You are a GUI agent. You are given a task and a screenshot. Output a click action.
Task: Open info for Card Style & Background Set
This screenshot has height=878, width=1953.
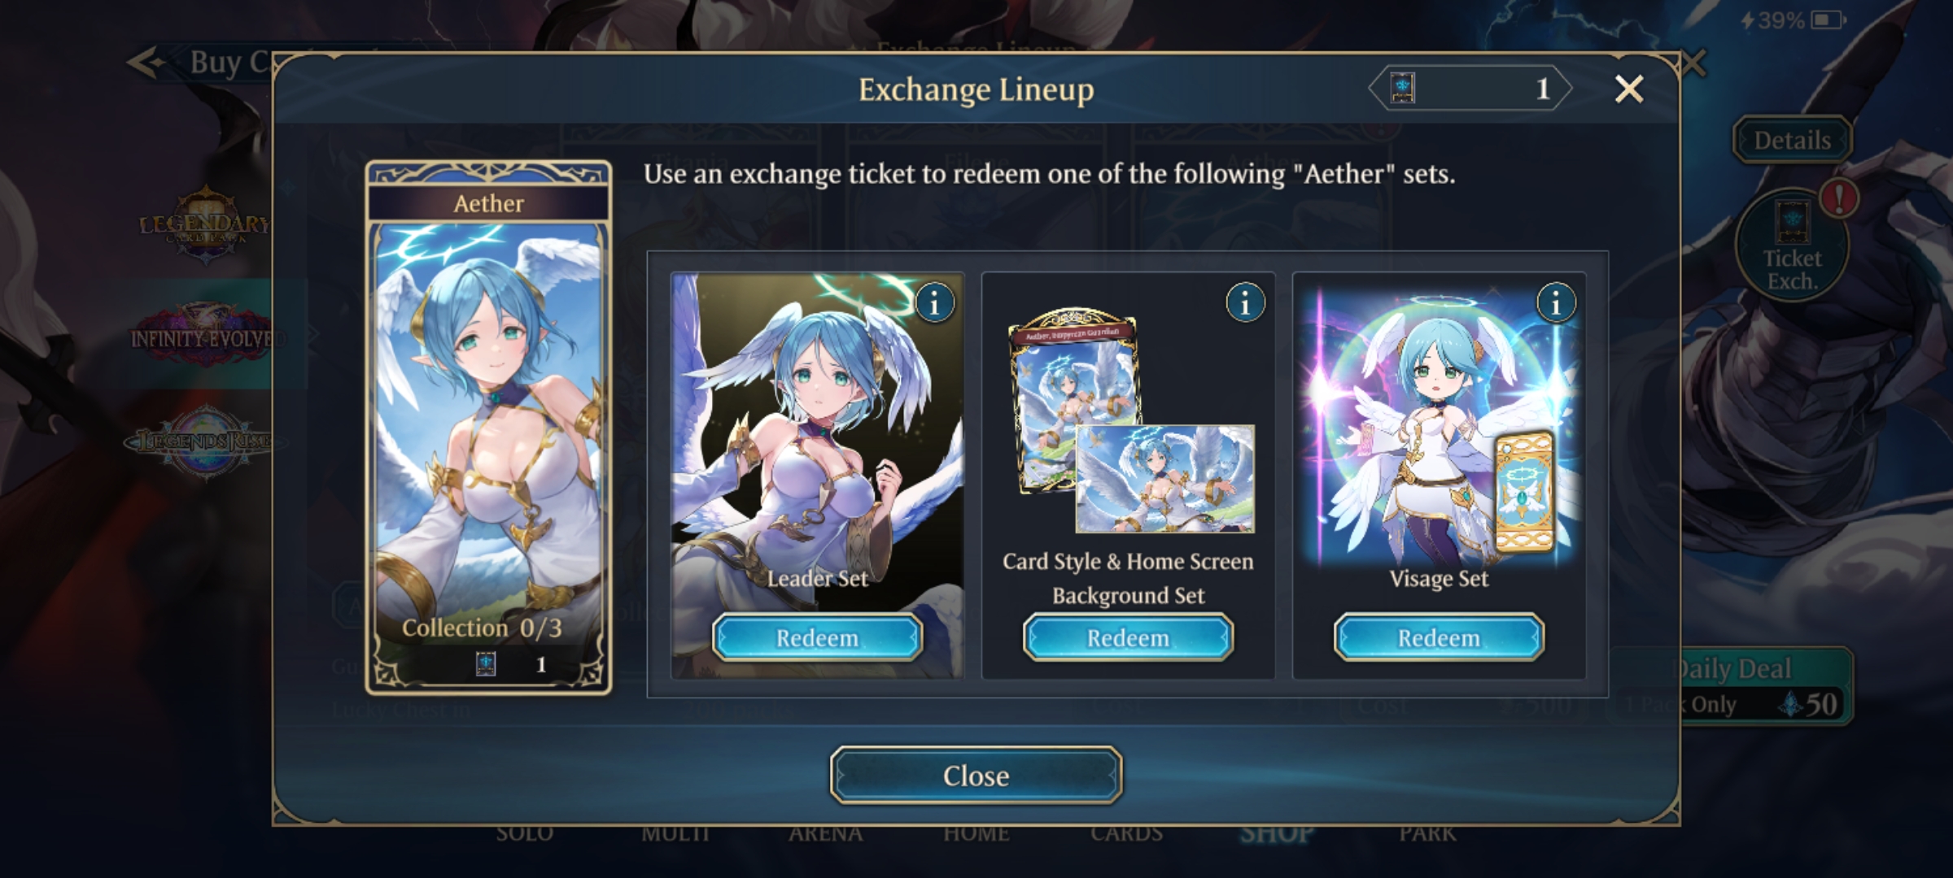click(1245, 303)
